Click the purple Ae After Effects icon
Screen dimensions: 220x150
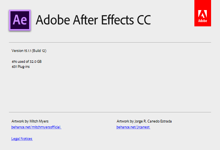[x=20, y=20]
